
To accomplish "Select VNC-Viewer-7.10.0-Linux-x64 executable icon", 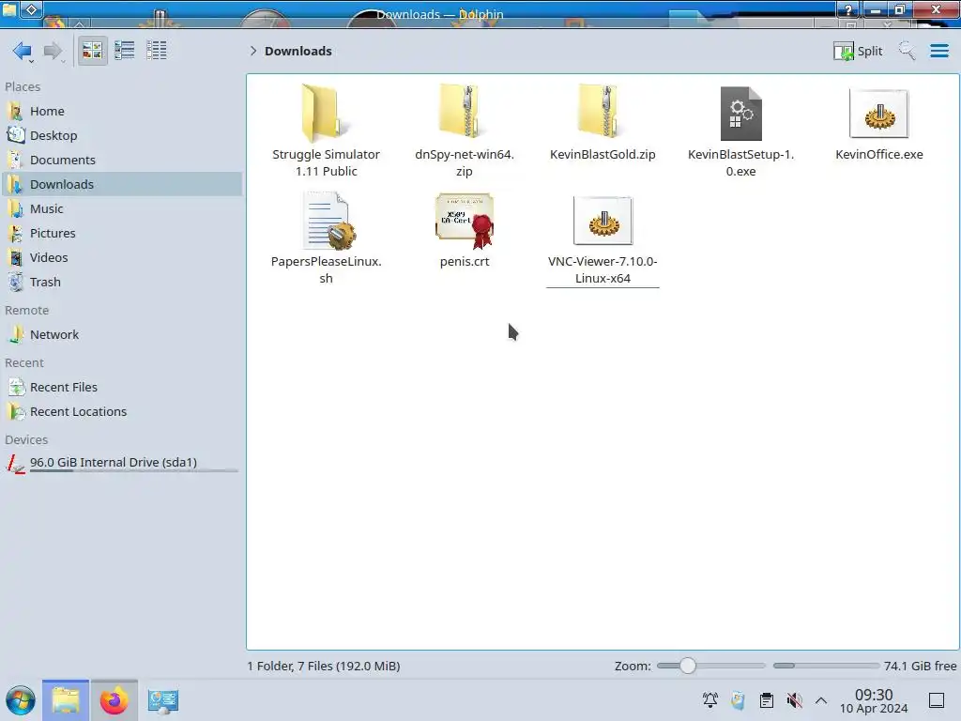I will 603,221.
